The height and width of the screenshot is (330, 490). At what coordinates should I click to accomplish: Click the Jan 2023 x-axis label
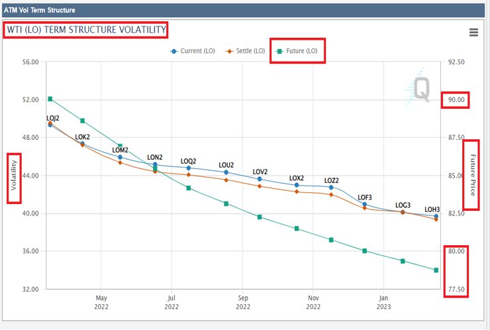(383, 302)
